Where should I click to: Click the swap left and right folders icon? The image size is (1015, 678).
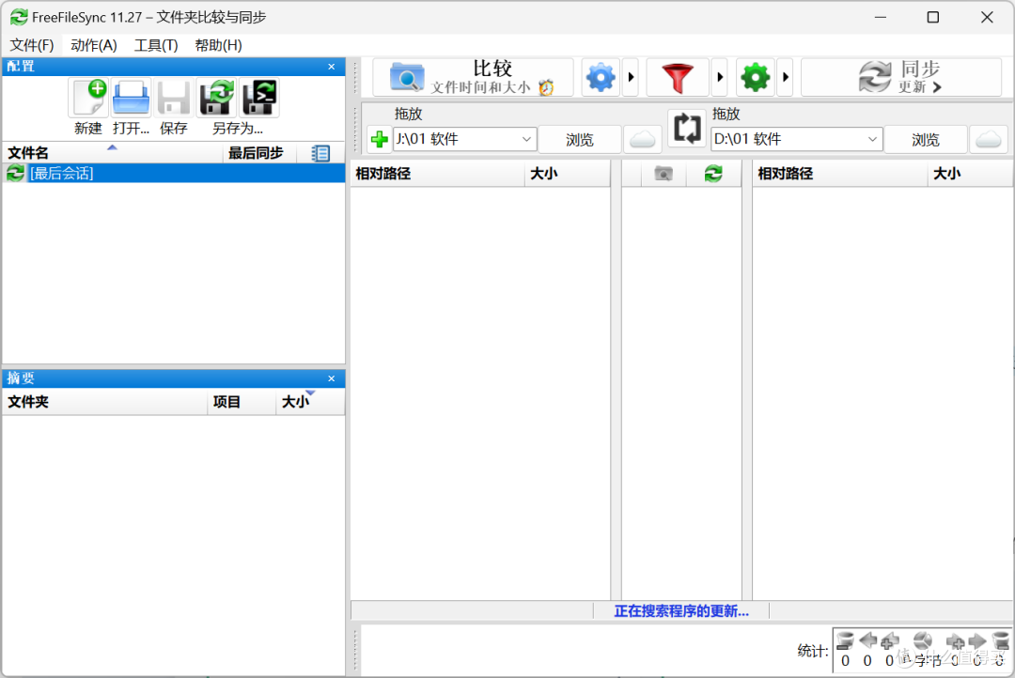pyautogui.click(x=687, y=129)
